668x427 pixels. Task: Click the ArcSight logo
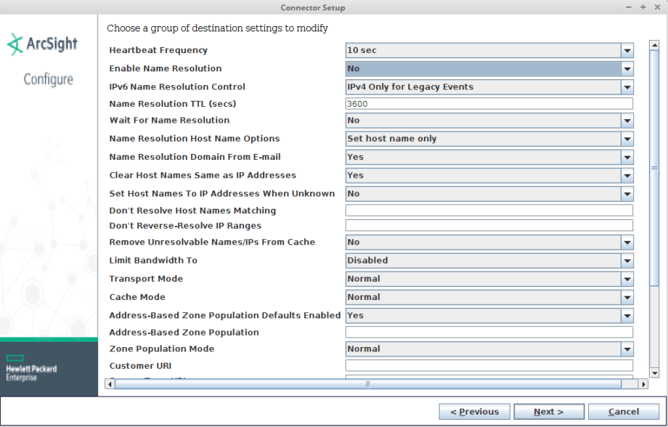[42, 44]
